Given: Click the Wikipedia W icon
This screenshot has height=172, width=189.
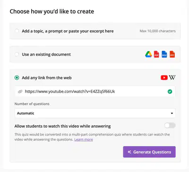Looking at the screenshot, I should pyautogui.click(x=172, y=77).
